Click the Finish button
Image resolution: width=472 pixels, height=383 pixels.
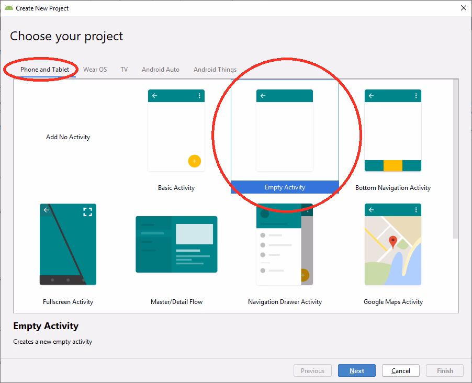444,370
